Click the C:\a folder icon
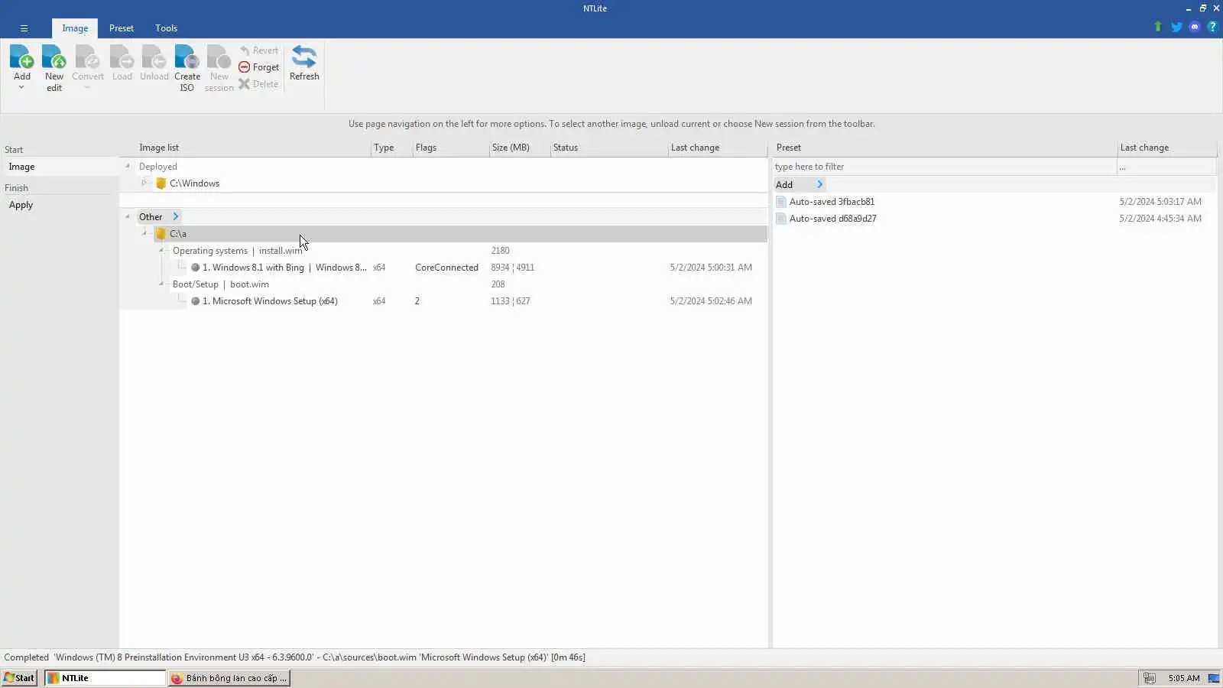Viewport: 1223px width, 688px height. 161,234
